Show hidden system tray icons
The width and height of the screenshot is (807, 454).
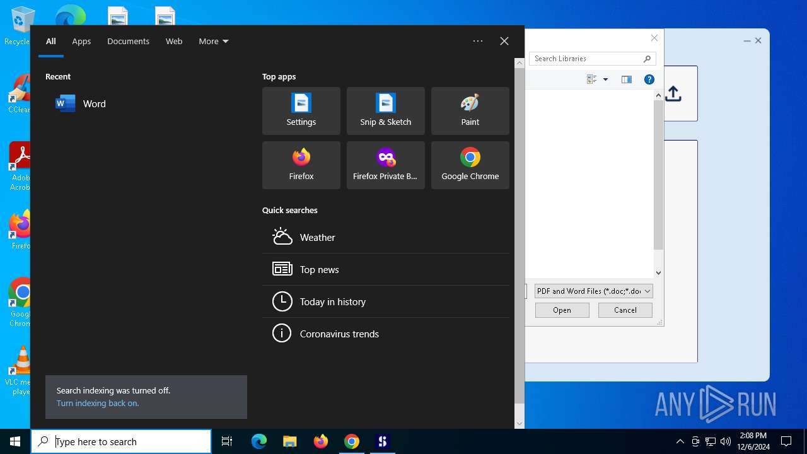(680, 441)
